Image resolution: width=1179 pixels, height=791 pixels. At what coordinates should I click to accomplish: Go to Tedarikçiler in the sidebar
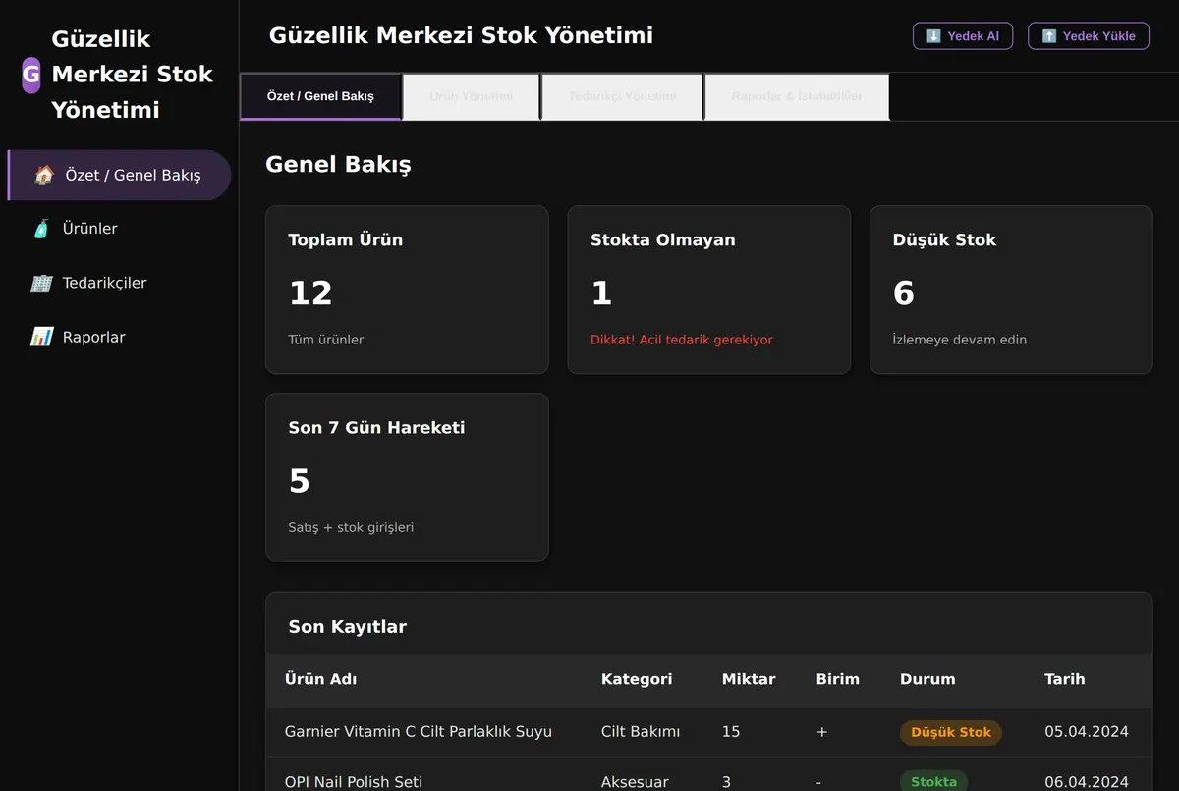coord(119,283)
